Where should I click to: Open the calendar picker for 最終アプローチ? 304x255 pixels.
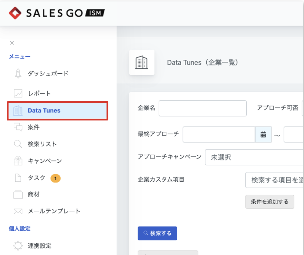pyautogui.click(x=263, y=135)
